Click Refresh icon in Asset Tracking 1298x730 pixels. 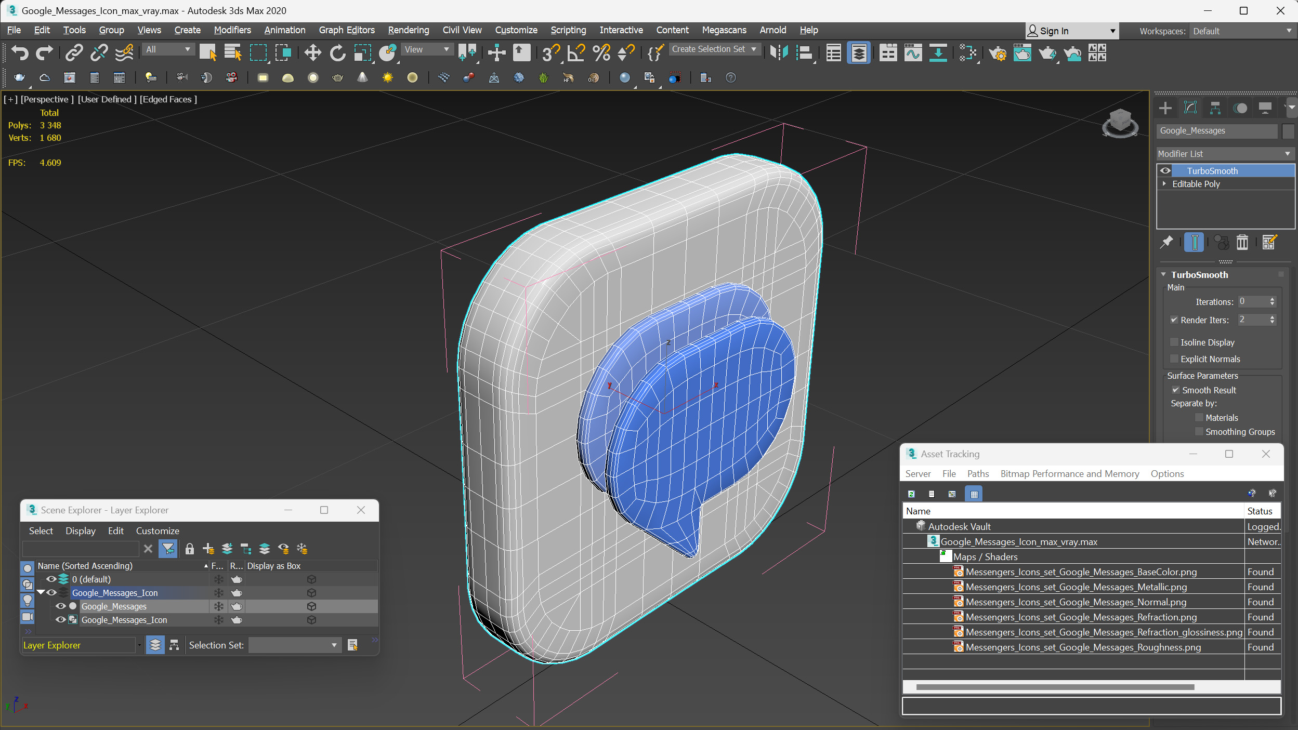click(911, 494)
